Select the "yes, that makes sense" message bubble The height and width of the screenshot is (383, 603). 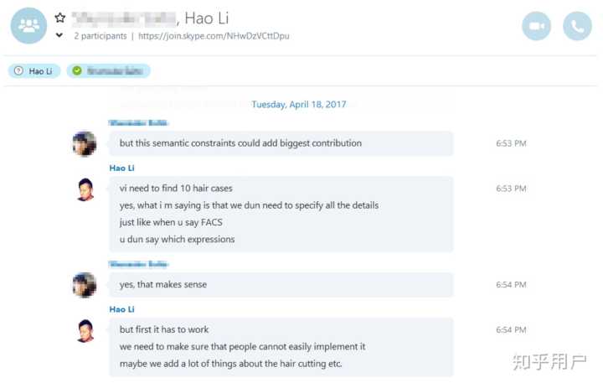281,285
